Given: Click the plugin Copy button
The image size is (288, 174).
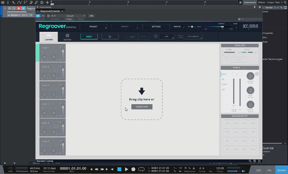Looking at the screenshot, I should tap(69, 19).
